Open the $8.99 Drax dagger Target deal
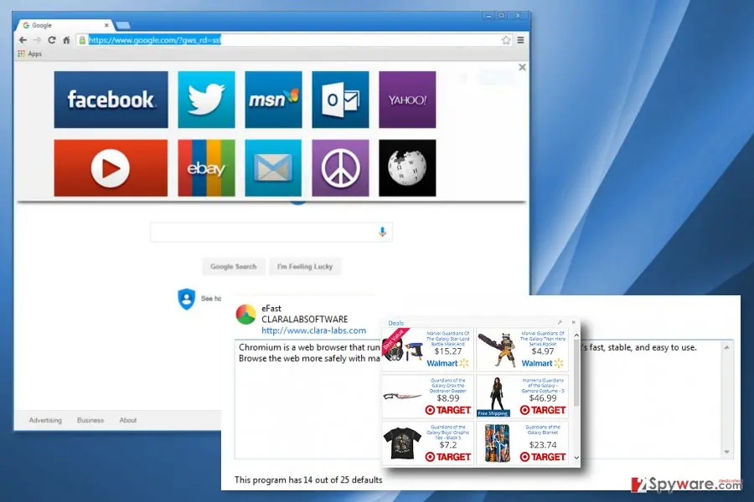This screenshot has height=502, width=754. pyautogui.click(x=427, y=397)
